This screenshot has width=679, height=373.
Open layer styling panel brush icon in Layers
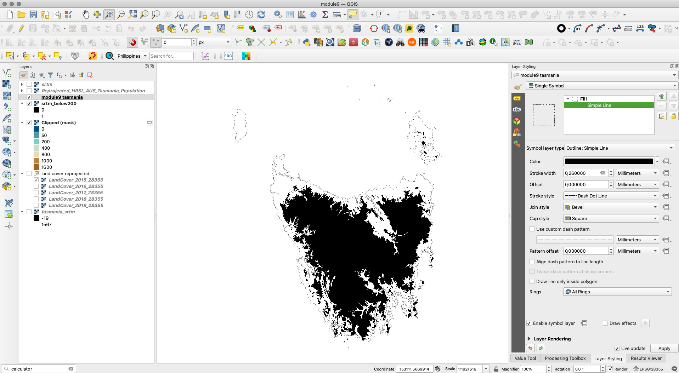tap(24, 75)
